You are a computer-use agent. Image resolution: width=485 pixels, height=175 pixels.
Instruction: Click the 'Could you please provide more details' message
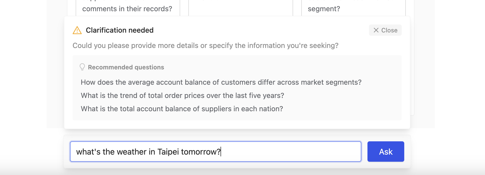pos(205,45)
